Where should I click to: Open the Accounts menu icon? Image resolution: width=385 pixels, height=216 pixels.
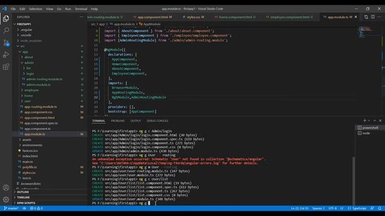6,188
